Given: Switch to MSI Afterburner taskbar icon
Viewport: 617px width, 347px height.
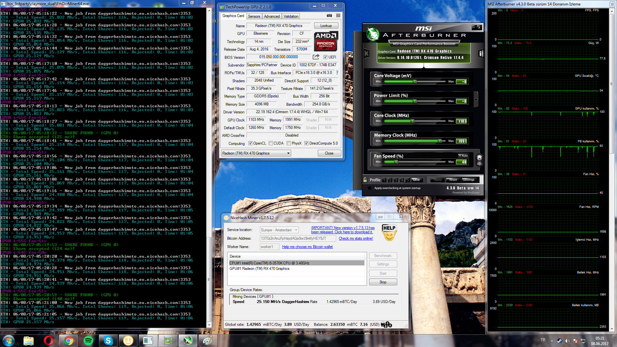Looking at the screenshot, I should point(188,341).
